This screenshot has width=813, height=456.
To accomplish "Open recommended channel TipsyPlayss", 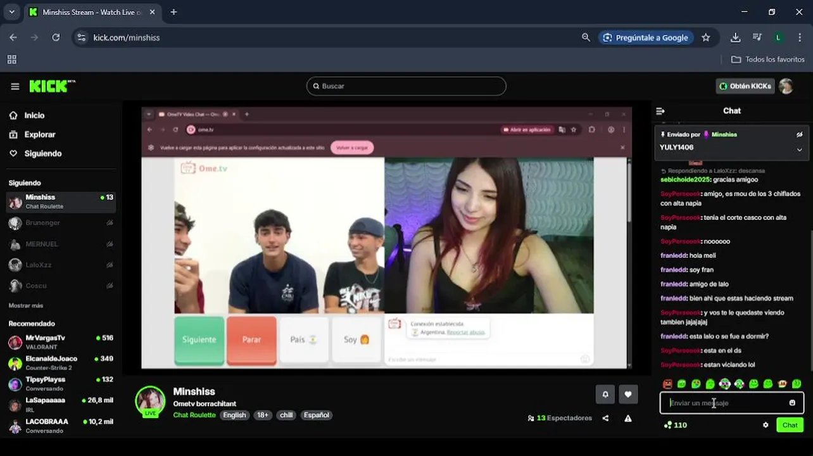I will [61, 384].
